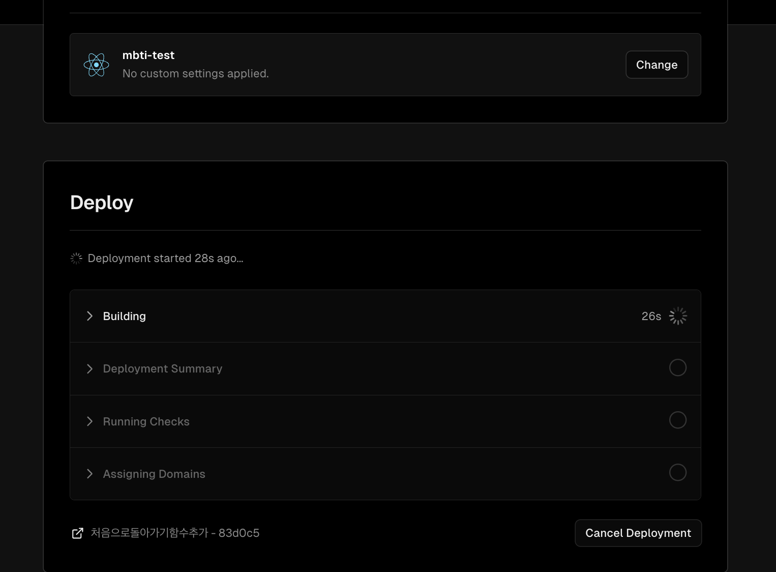Click the React logo icon beside mbti-test
776x572 pixels.
96,65
